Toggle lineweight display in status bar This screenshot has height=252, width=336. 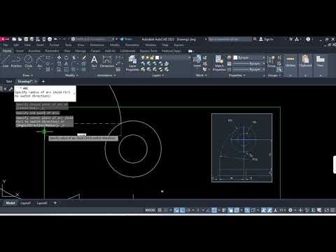click(x=224, y=210)
